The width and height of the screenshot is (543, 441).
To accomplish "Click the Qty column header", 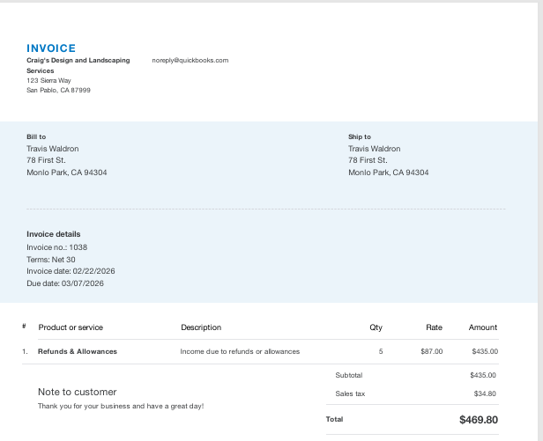I will point(376,327).
